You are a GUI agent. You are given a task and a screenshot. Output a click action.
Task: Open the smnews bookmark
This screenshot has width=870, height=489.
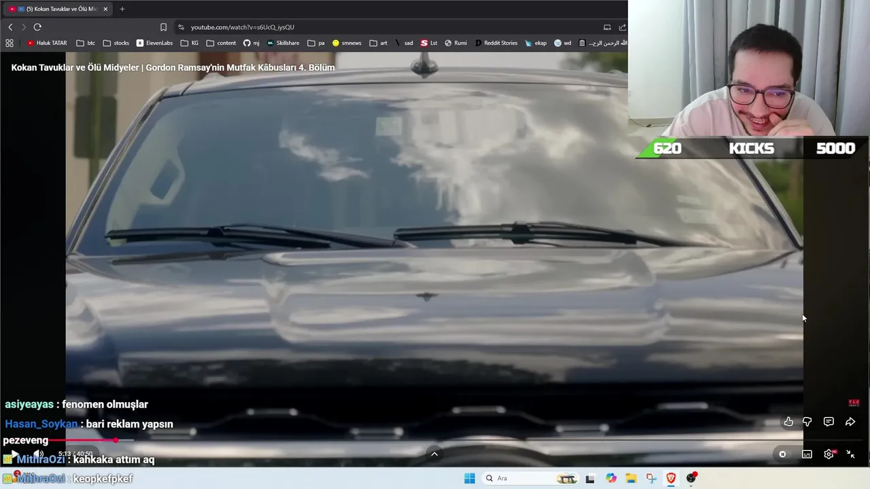347,43
